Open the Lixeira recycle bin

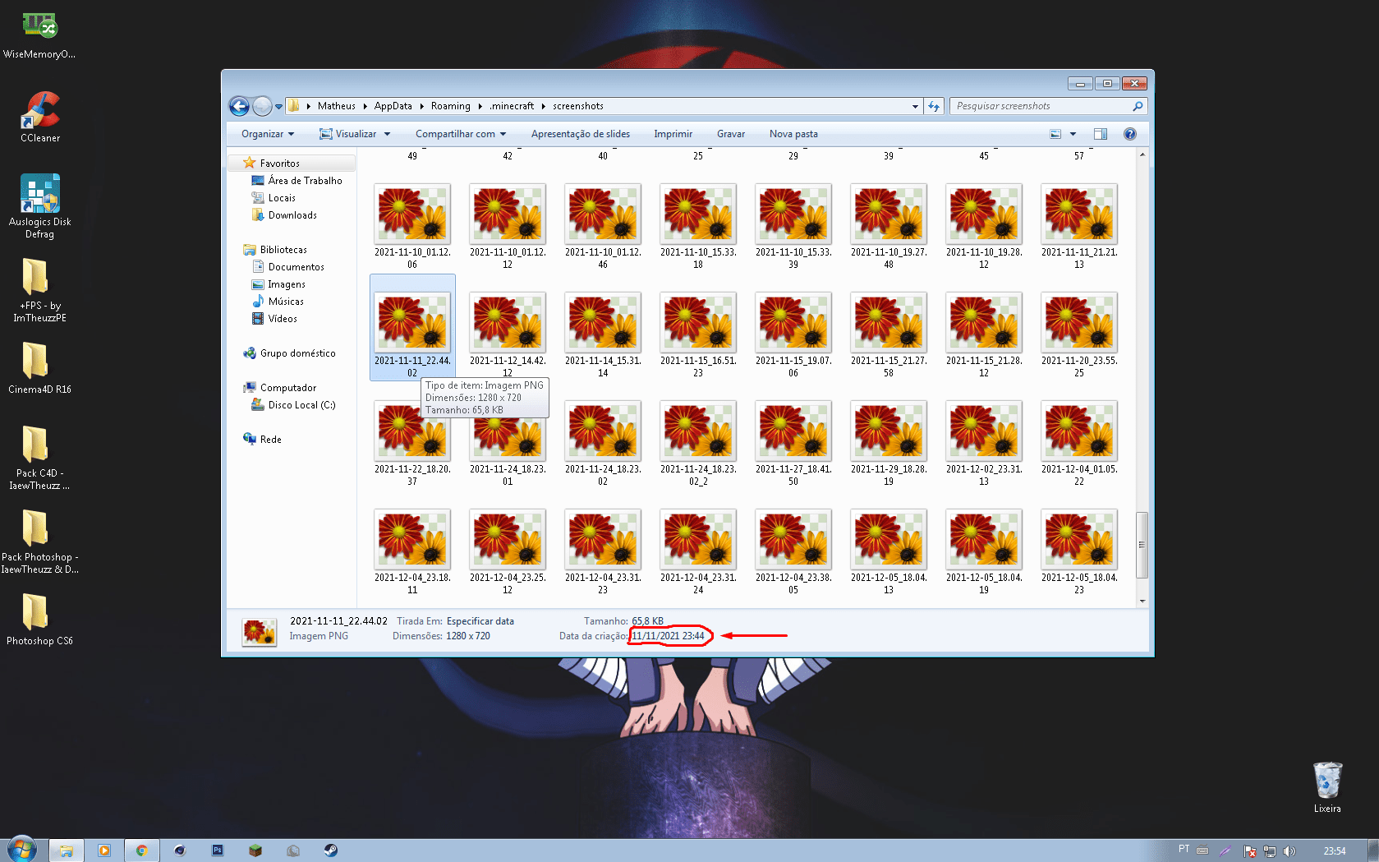[x=1327, y=786]
